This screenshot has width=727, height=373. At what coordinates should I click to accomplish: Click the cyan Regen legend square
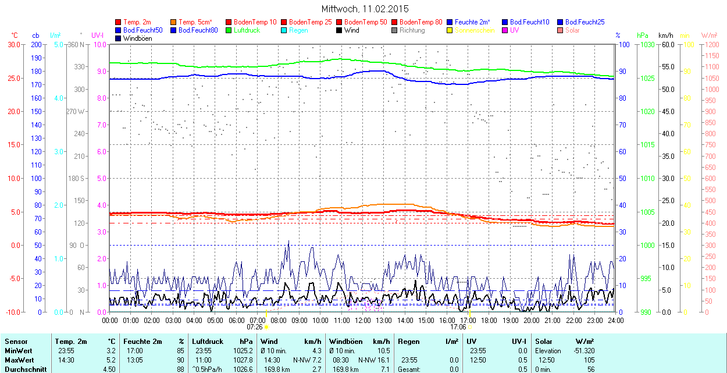[x=284, y=30]
